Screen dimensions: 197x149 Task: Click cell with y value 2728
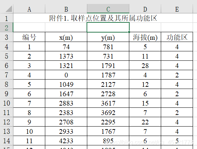pyautogui.click(x=108, y=93)
